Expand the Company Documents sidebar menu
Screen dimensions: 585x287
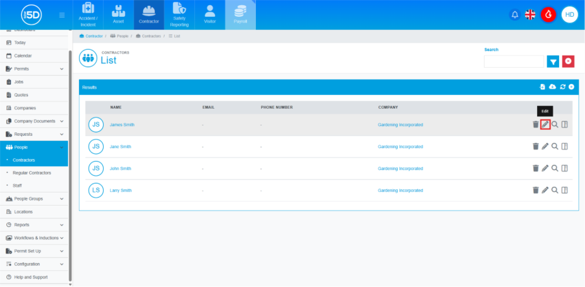34,121
